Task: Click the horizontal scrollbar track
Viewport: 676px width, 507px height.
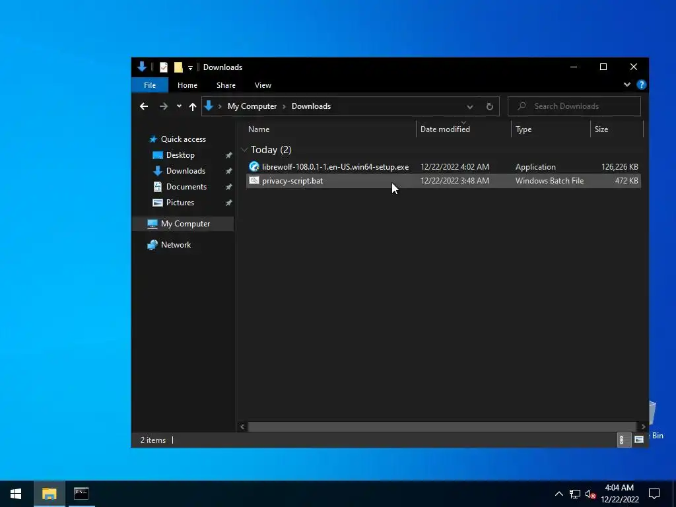Action: click(442, 427)
